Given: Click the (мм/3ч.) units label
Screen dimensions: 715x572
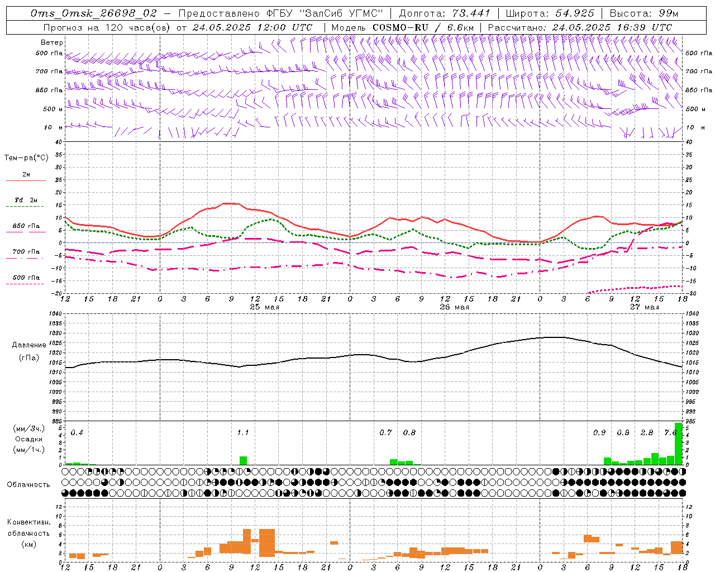Looking at the screenshot, I should [28, 428].
